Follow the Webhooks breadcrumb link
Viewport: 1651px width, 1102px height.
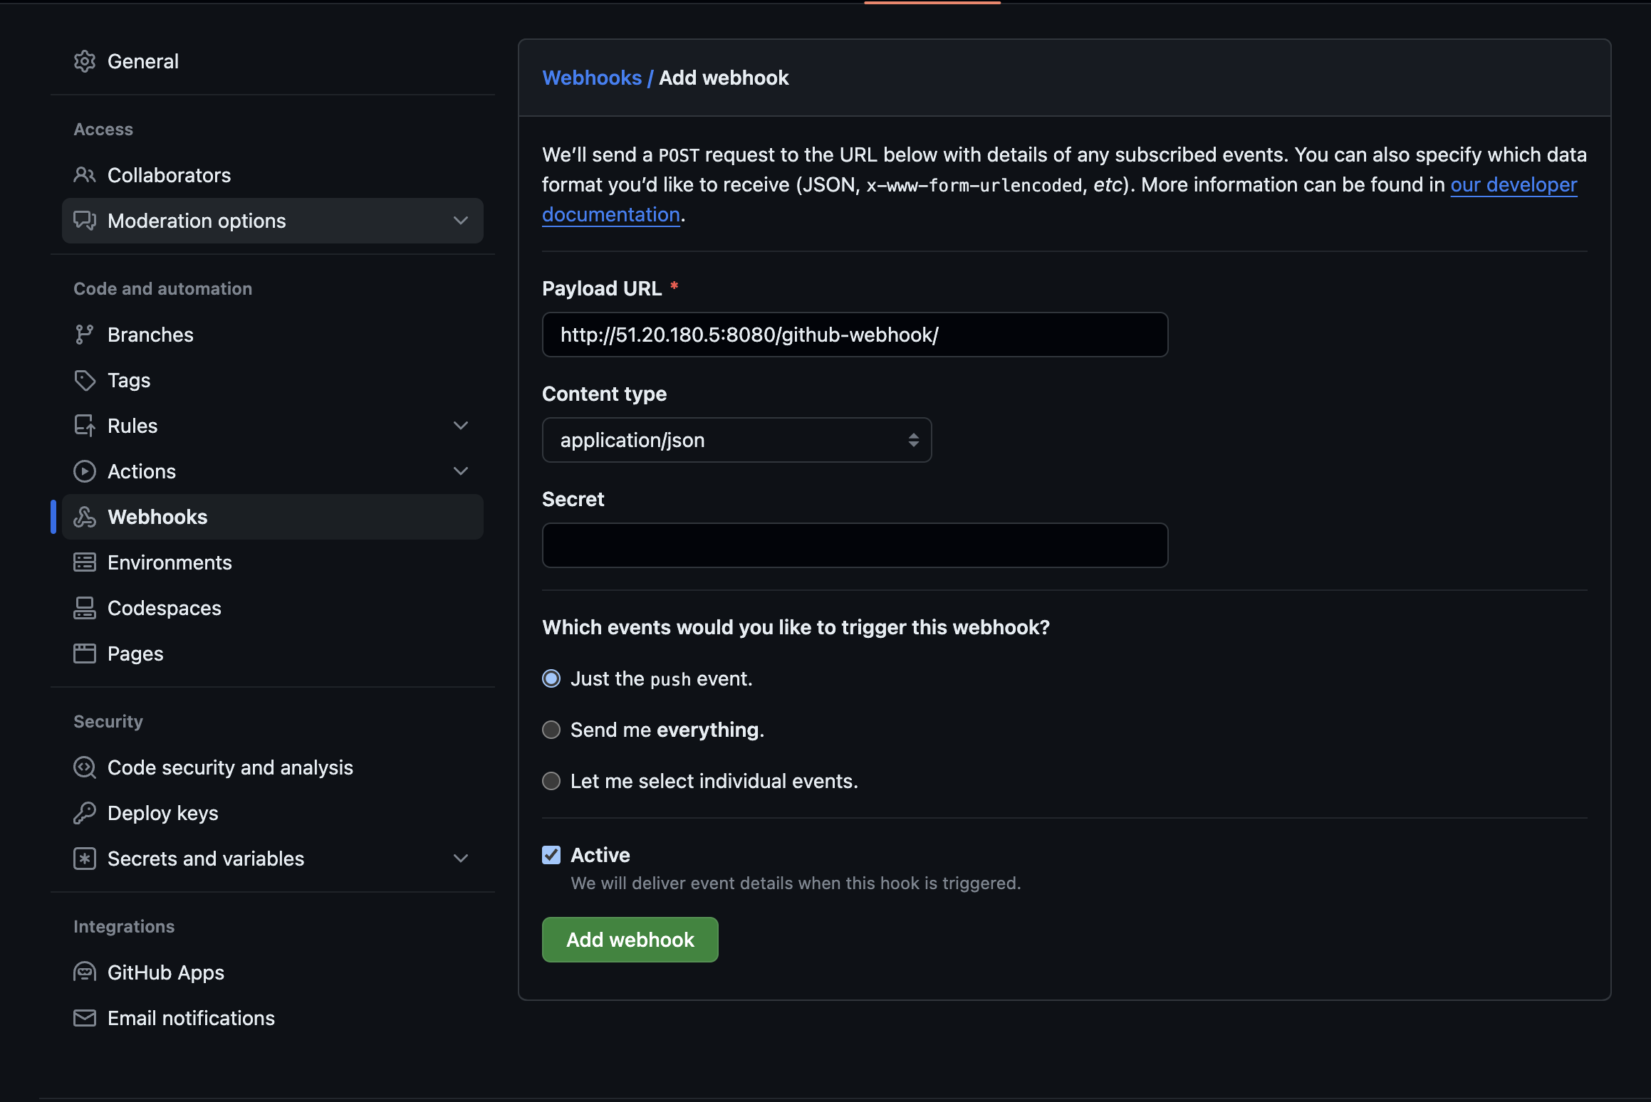pos(592,78)
